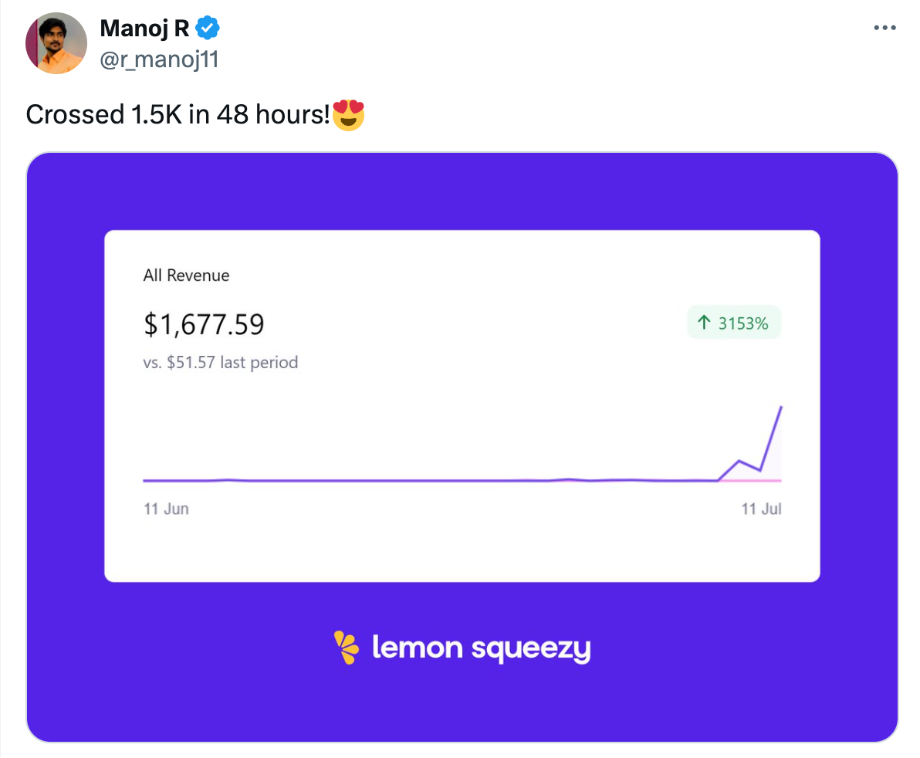This screenshot has height=758, width=920.
Task: Click the tweet text "Crossed 1.5K in 48 hours!"
Action: point(178,115)
